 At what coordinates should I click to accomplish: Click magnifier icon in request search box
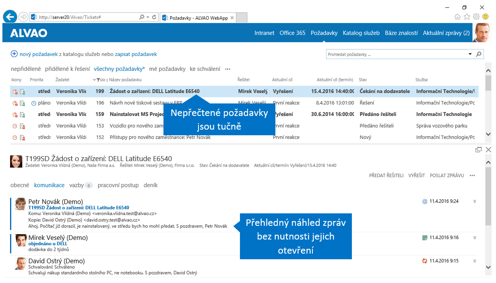(479, 54)
